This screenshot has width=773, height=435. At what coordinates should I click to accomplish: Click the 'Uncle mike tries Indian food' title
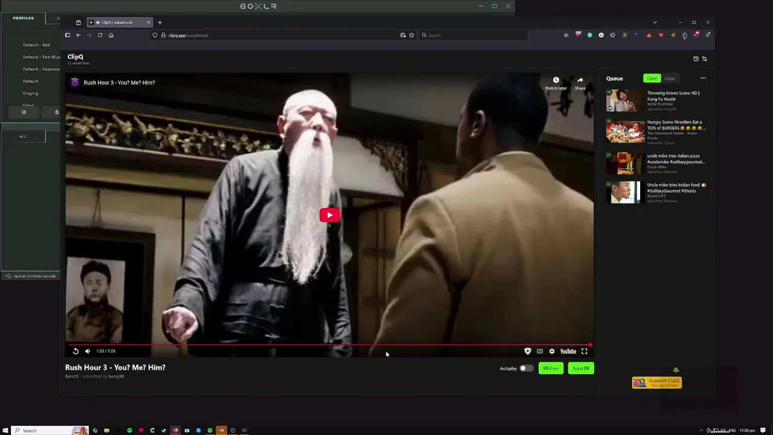[x=676, y=188]
